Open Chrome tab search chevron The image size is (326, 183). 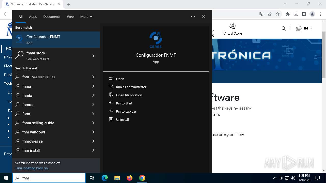285,4
